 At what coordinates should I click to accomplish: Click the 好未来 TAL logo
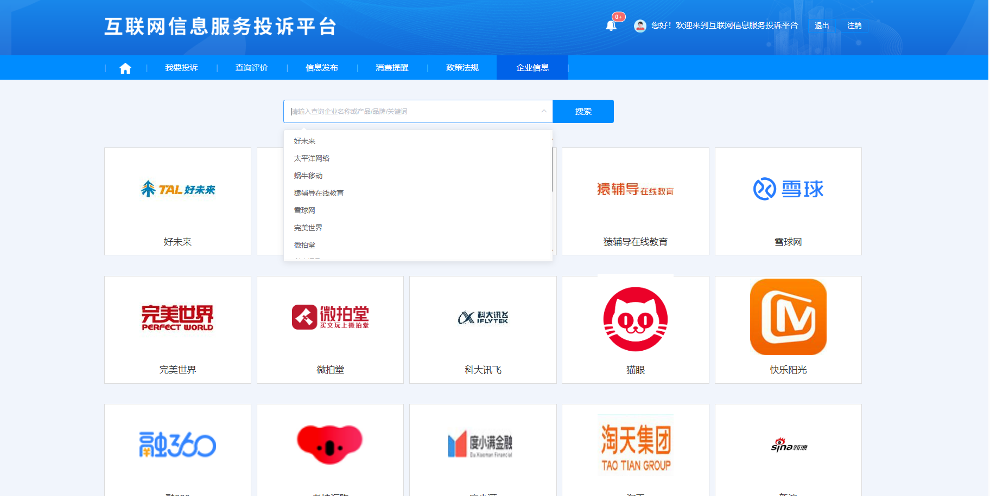[x=178, y=189]
